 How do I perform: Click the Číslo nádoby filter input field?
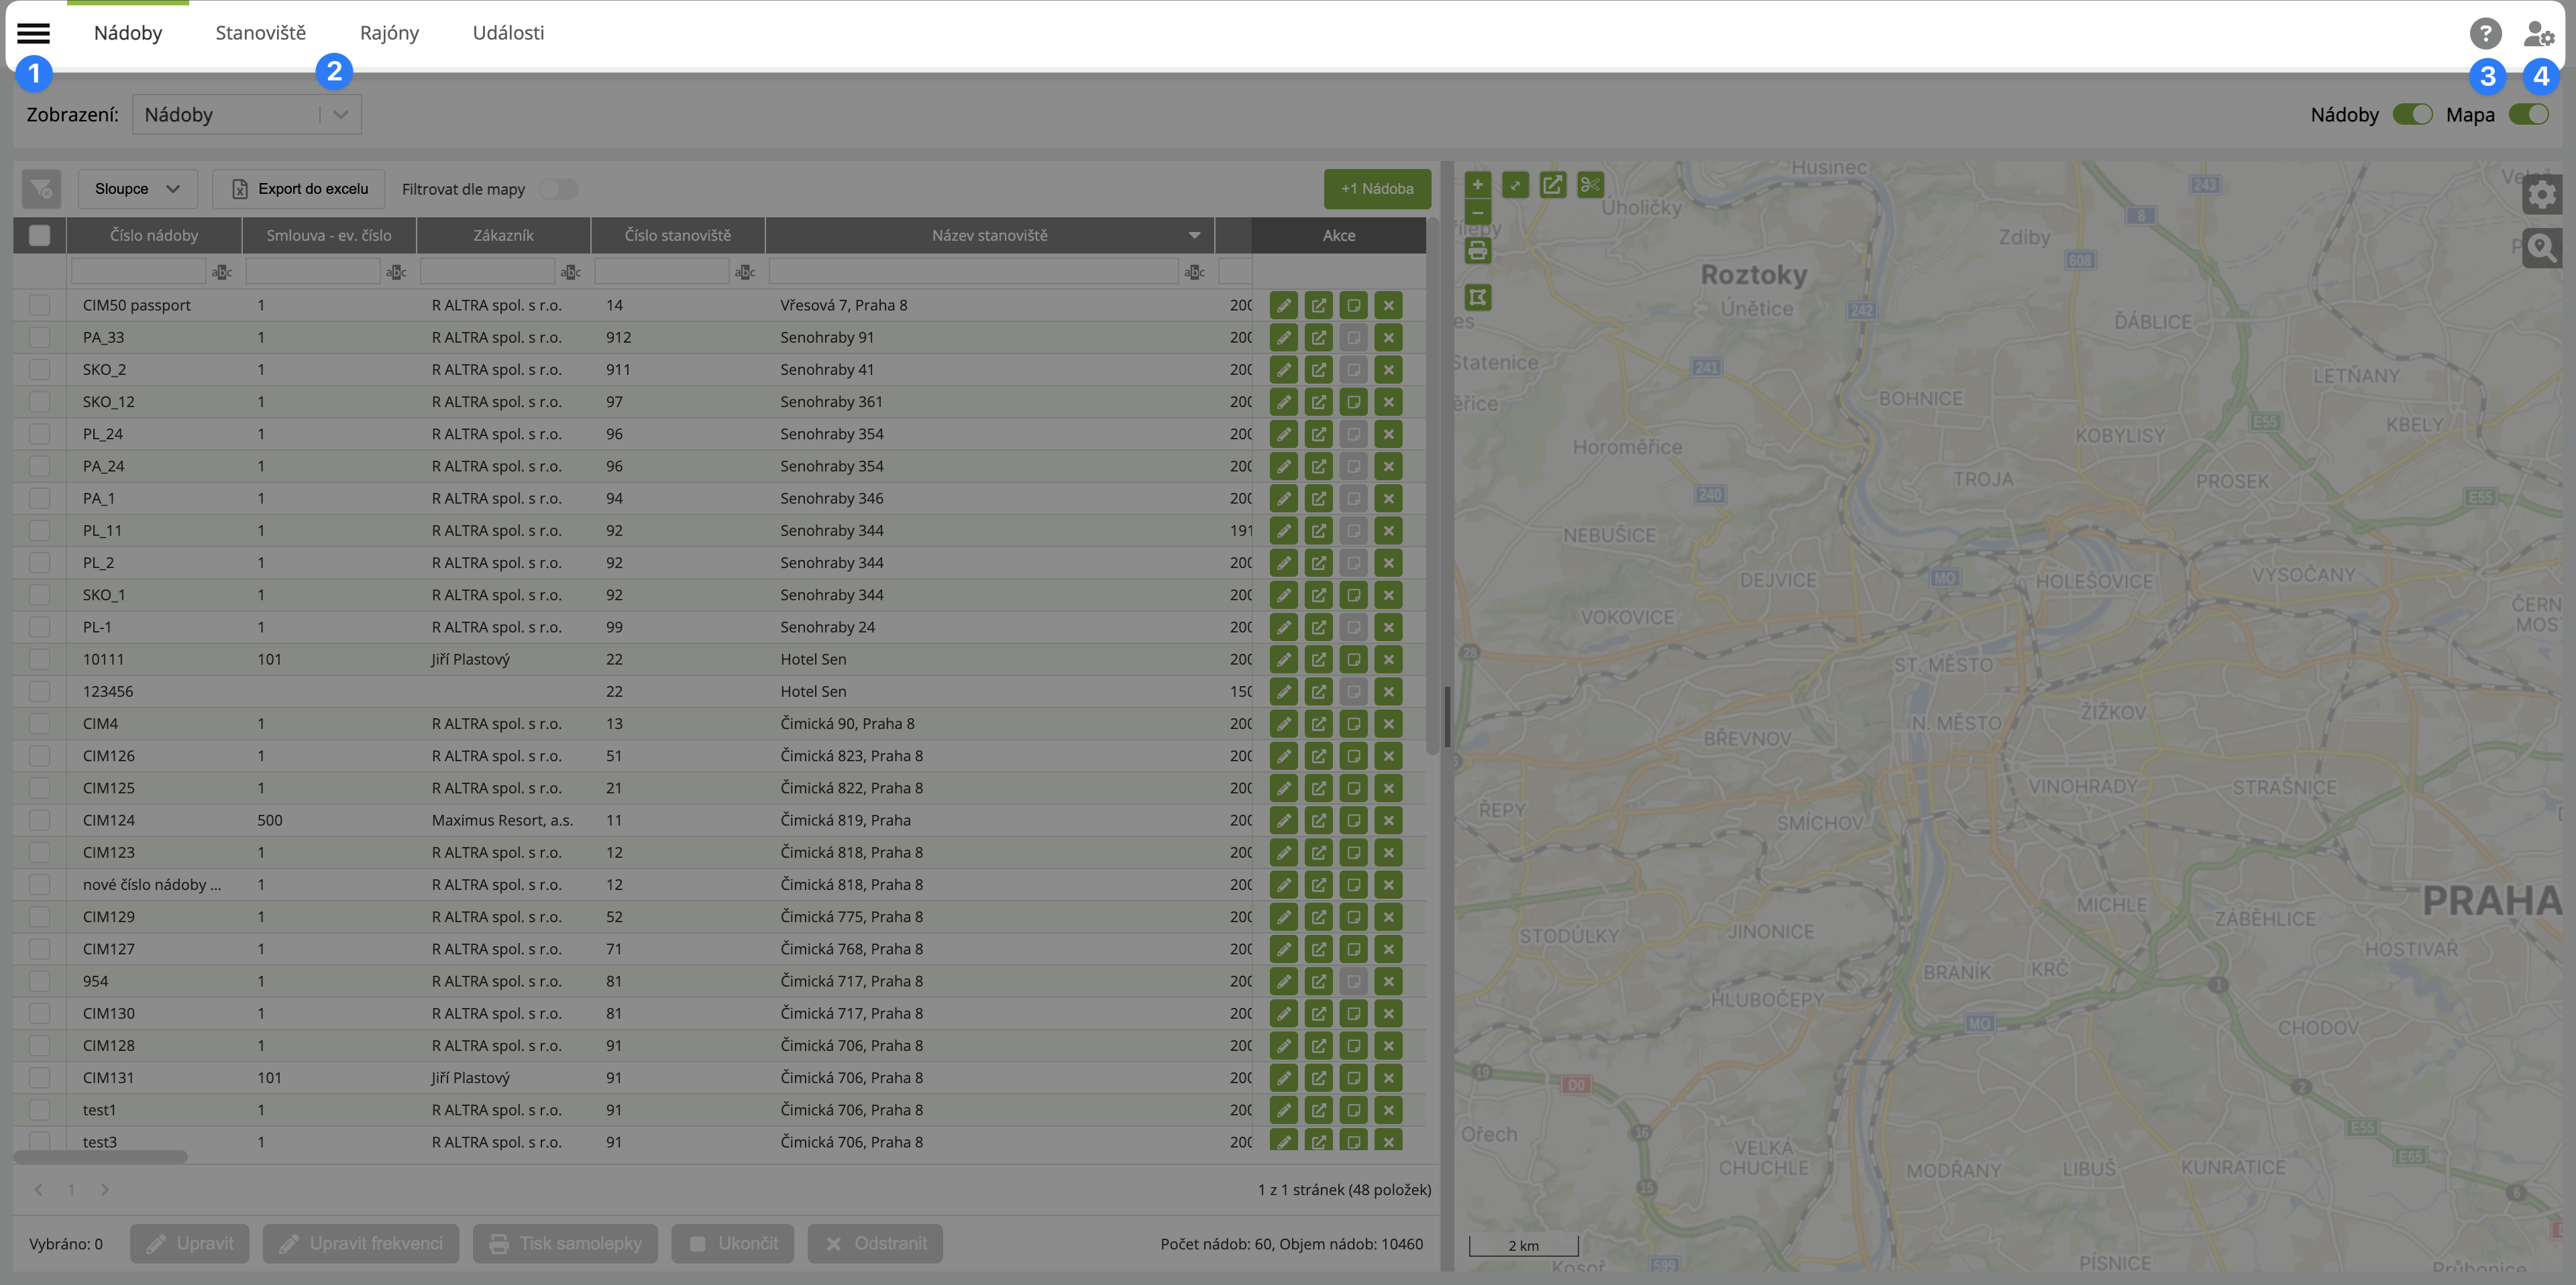point(138,272)
